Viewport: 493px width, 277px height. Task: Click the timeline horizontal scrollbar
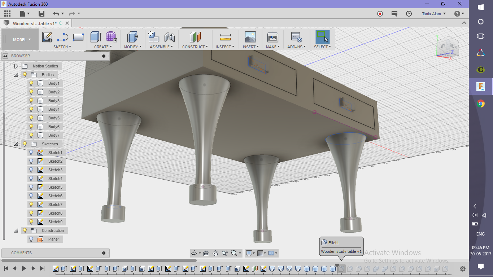pos(99,260)
